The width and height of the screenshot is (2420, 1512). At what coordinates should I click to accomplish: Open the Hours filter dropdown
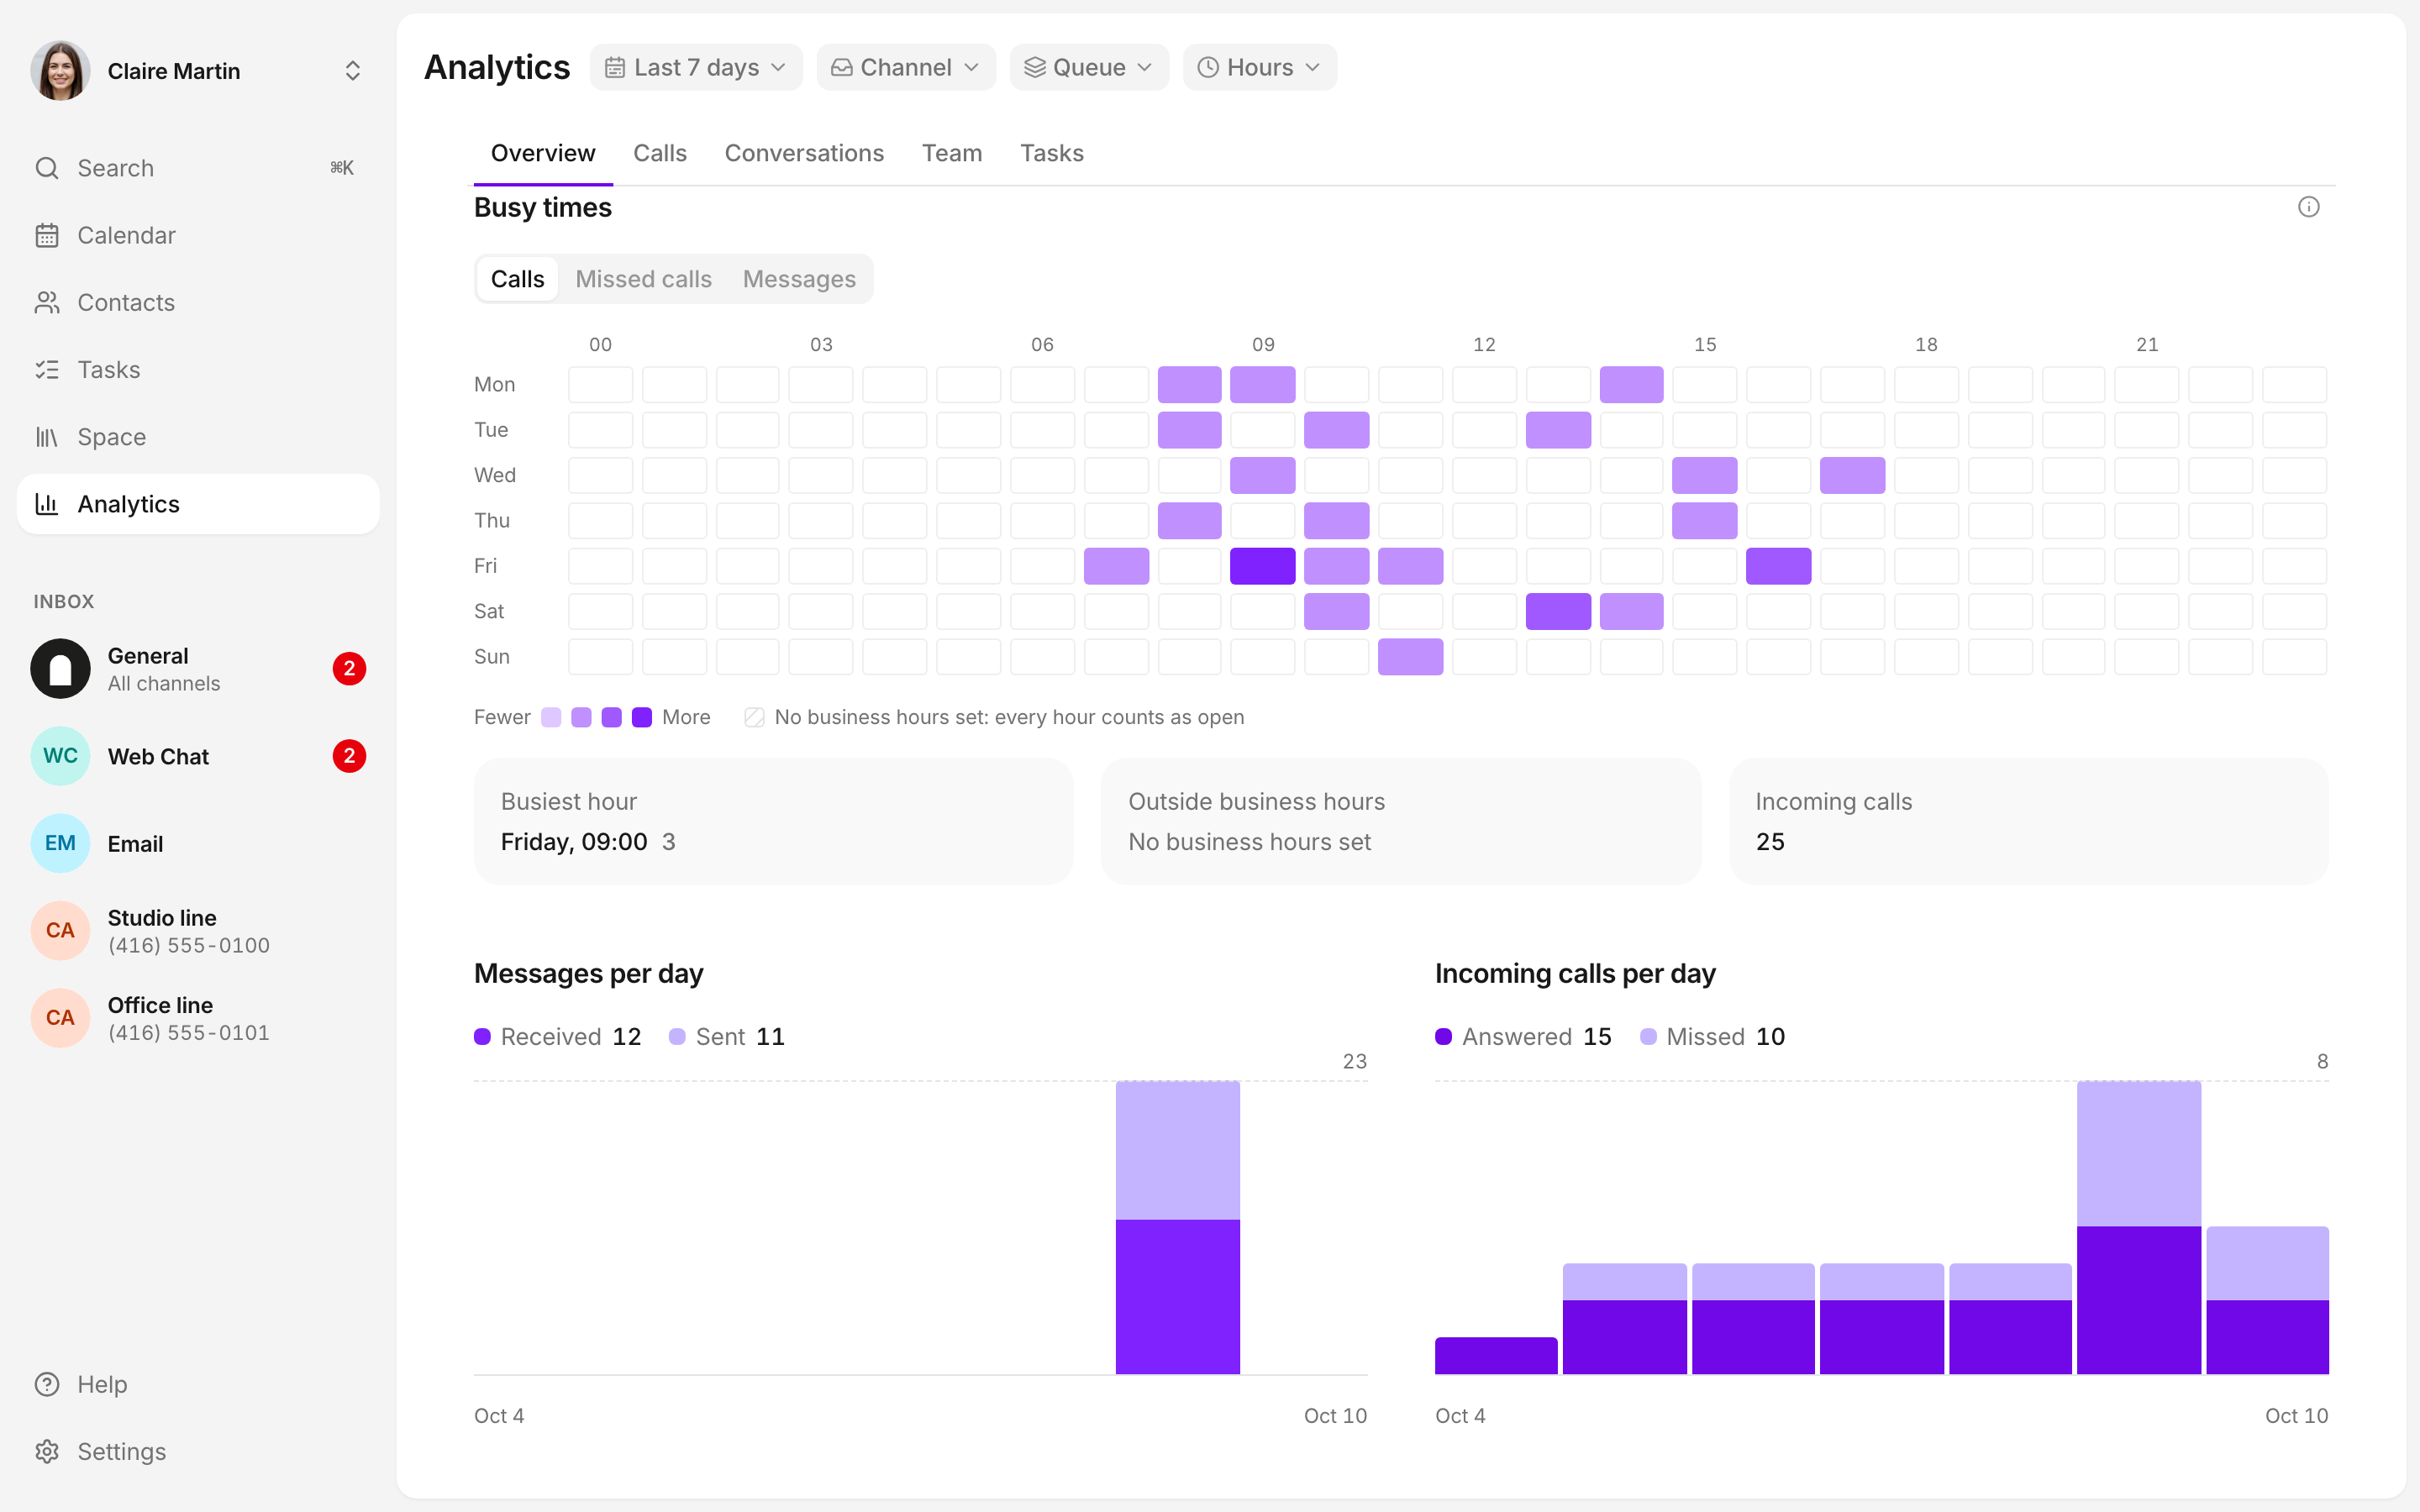(1260, 67)
